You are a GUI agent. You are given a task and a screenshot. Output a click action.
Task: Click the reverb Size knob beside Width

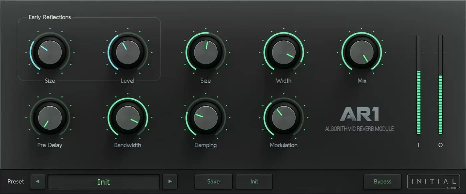pos(206,52)
